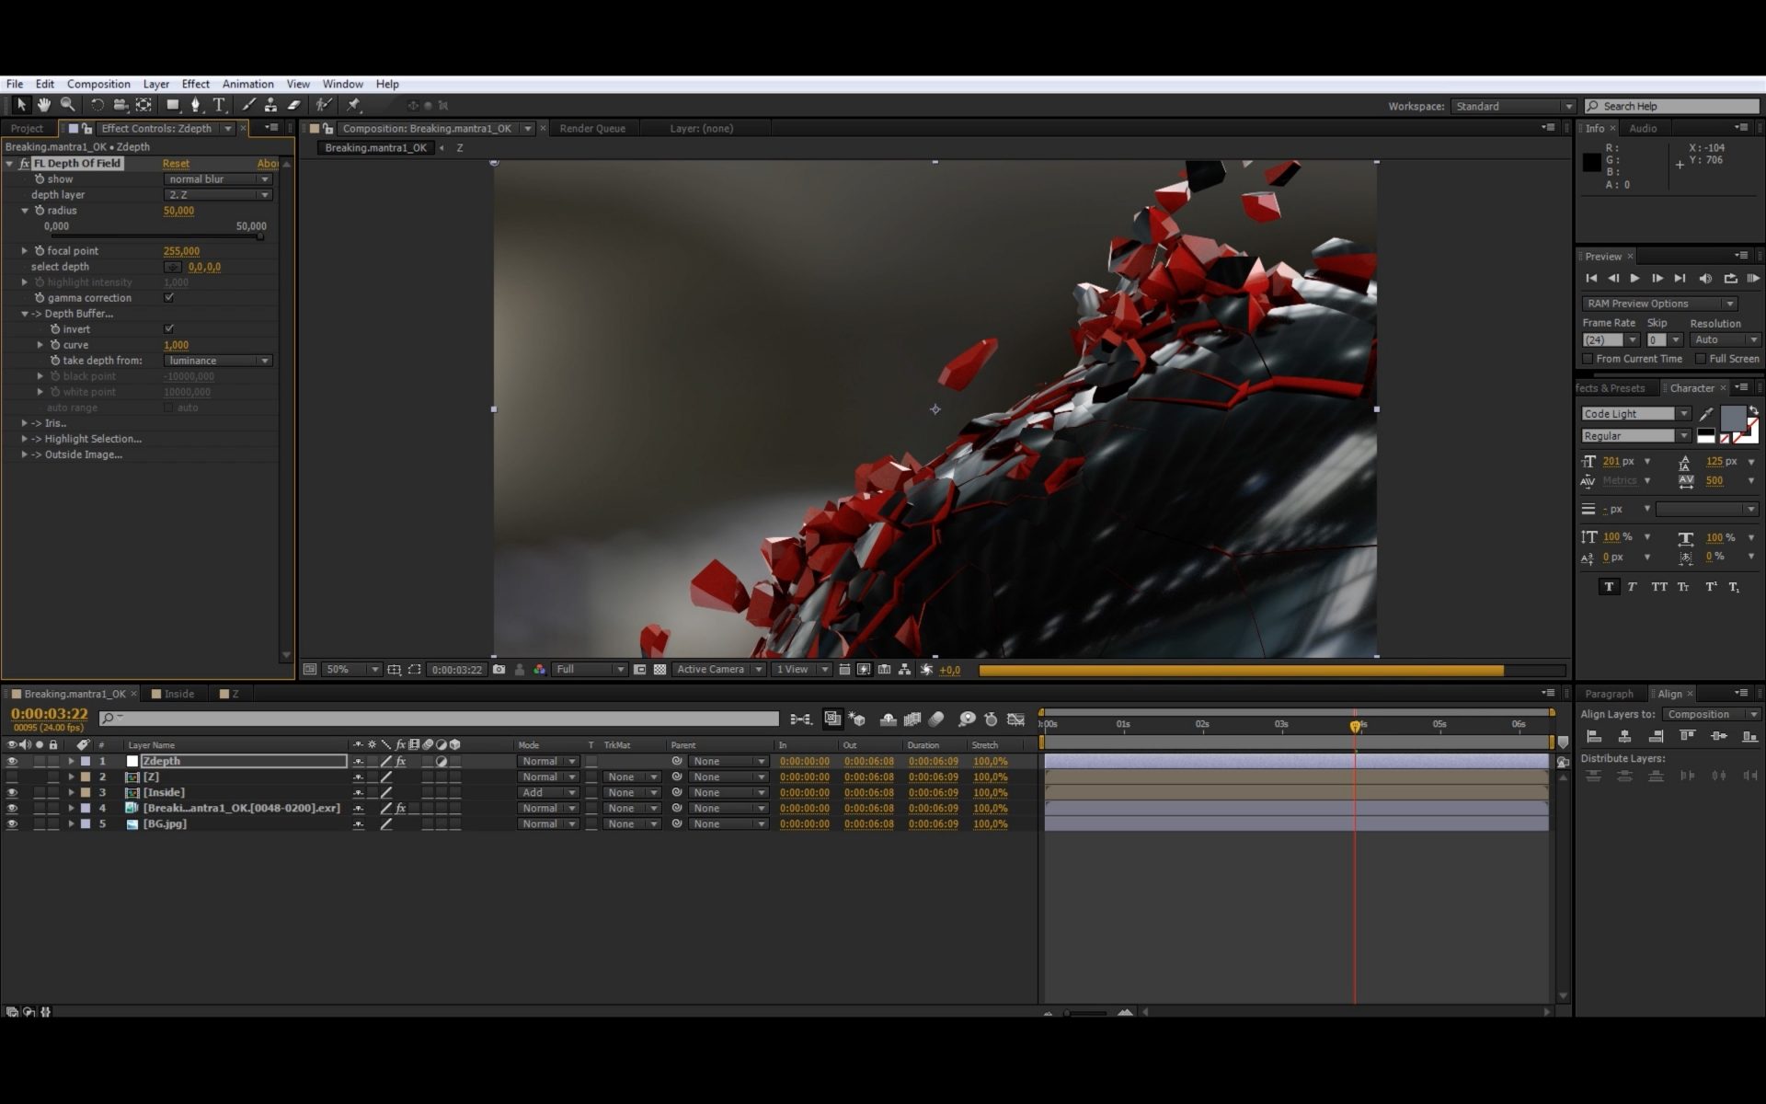Open the Full resolution dropdown
1766x1104 pixels.
[x=589, y=670]
